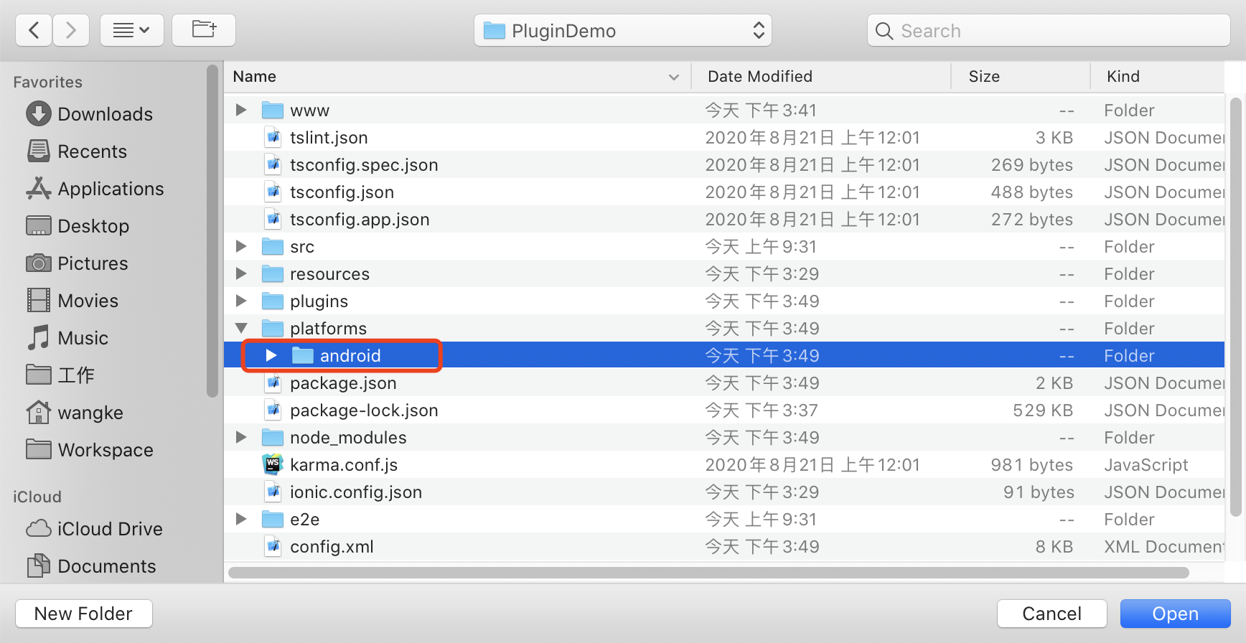Sort by Date Modified column
The width and height of the screenshot is (1246, 643).
759,77
